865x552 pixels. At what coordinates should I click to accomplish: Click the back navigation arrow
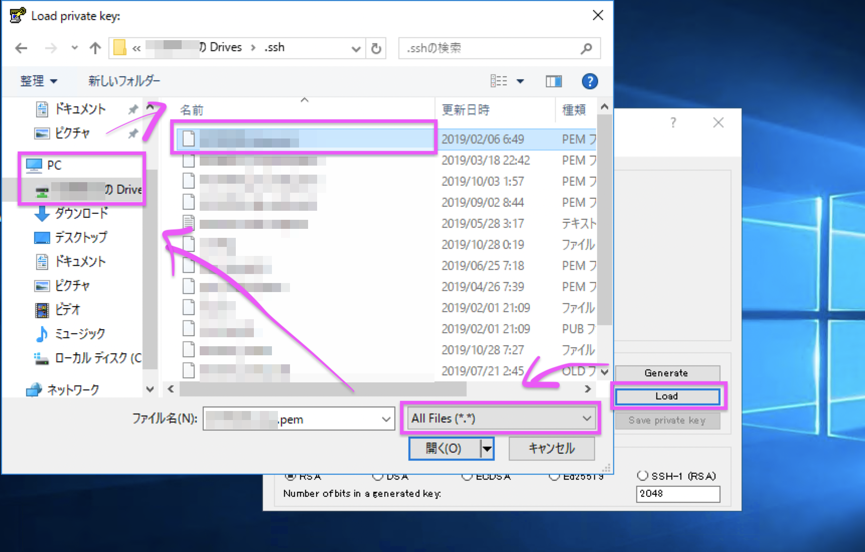(21, 48)
